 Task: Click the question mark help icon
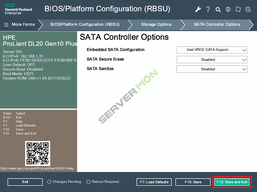coord(208,9)
